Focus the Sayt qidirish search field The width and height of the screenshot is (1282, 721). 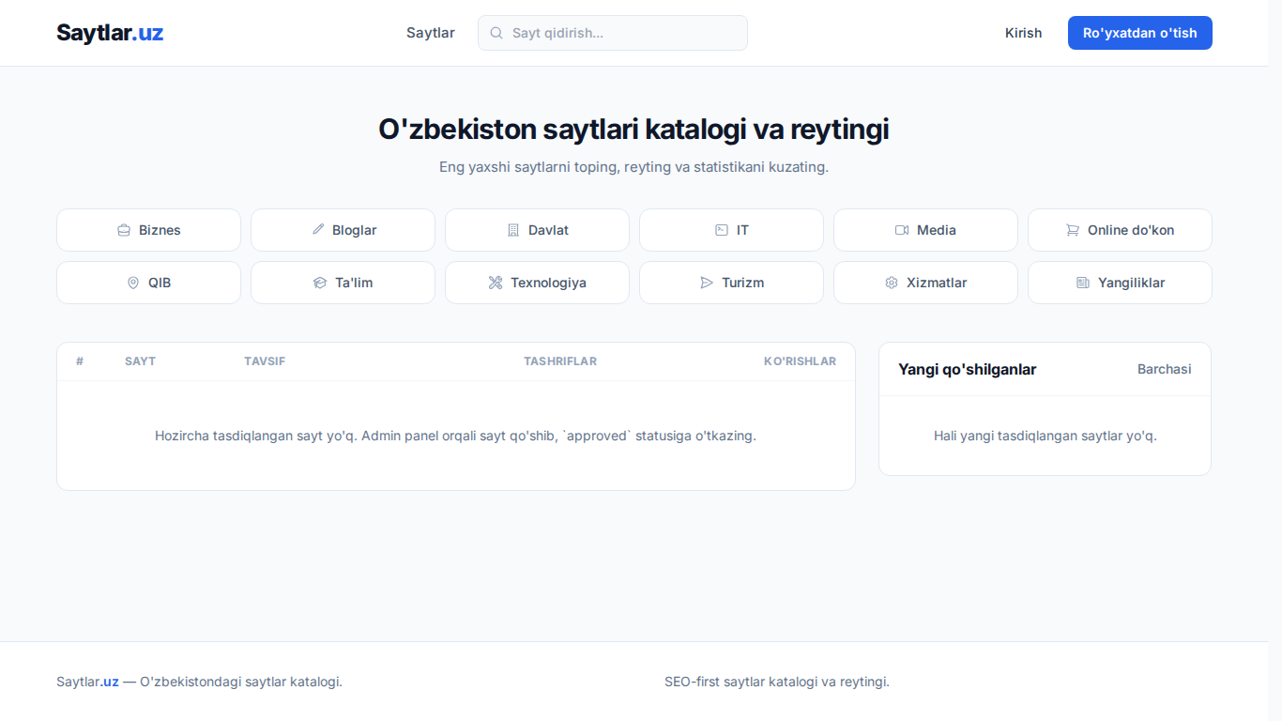click(x=613, y=33)
